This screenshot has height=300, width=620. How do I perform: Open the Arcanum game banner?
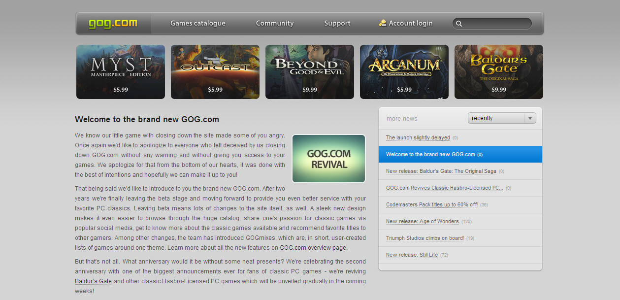[x=404, y=72]
